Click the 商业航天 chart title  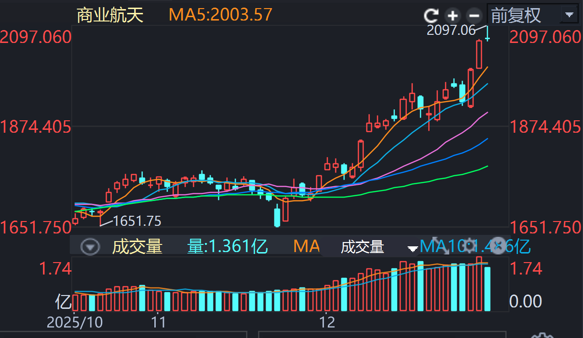click(x=110, y=15)
